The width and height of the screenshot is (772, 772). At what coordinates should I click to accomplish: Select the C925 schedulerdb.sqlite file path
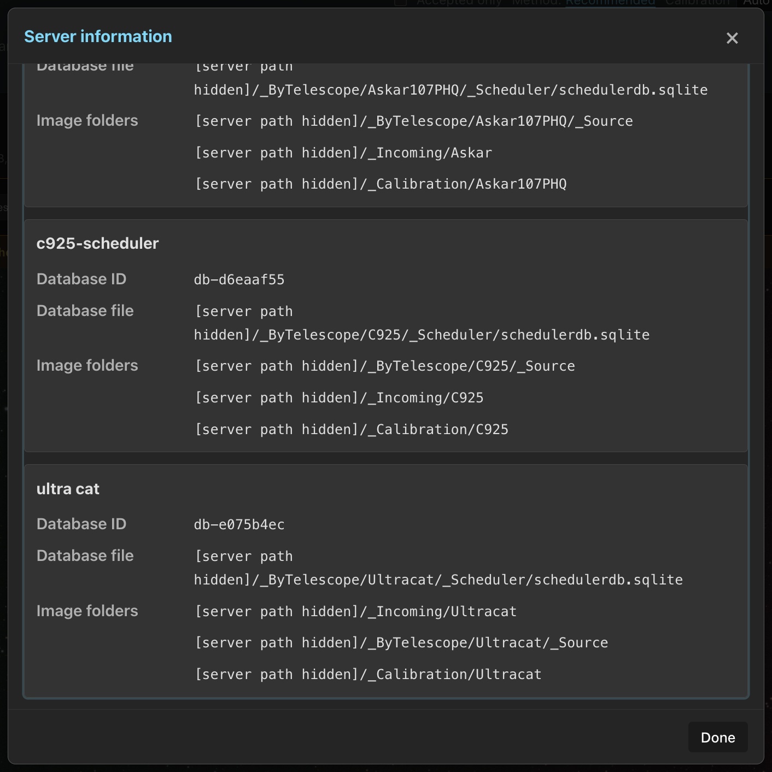[422, 323]
